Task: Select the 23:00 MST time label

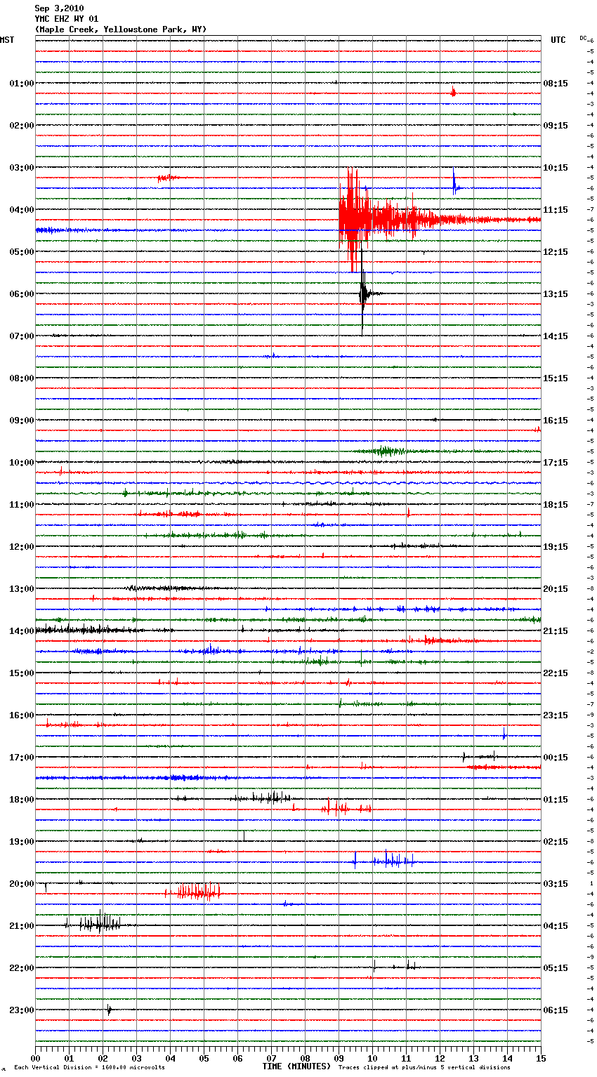Action: pos(21,1010)
